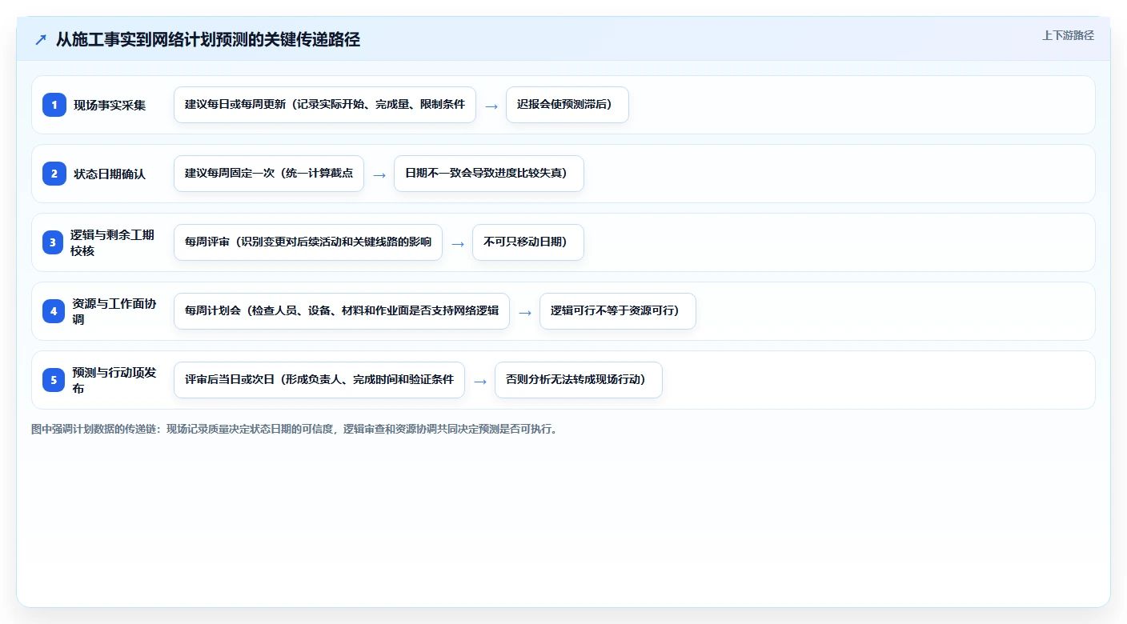Click the 建议每日或每周更新 box
1127x624 pixels.
[x=325, y=105]
